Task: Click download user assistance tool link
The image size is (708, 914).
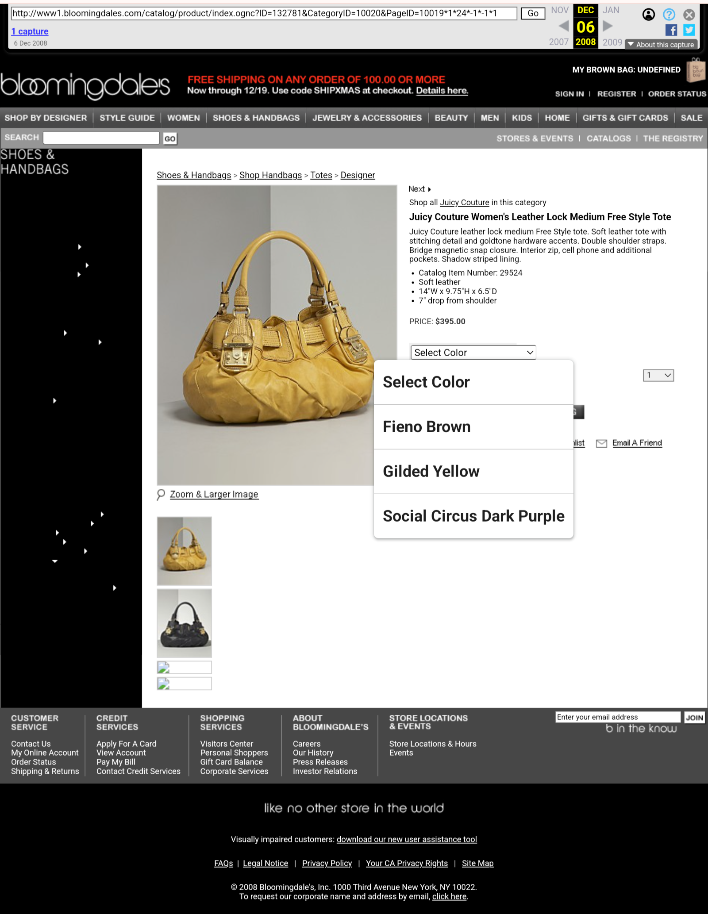Action: click(x=406, y=839)
